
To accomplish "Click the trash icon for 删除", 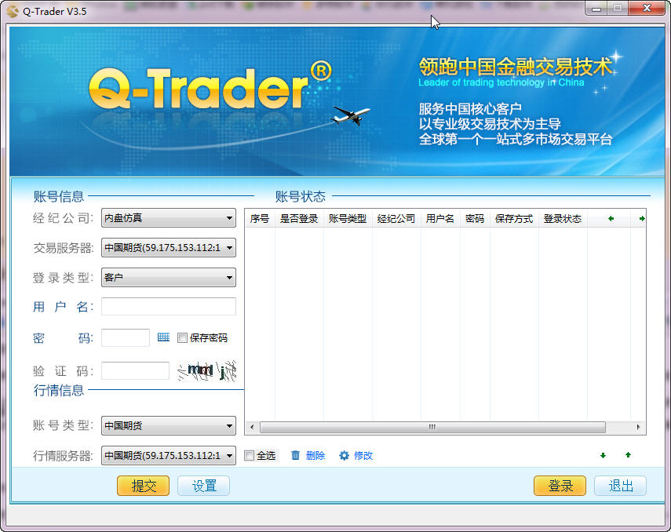I will 295,455.
